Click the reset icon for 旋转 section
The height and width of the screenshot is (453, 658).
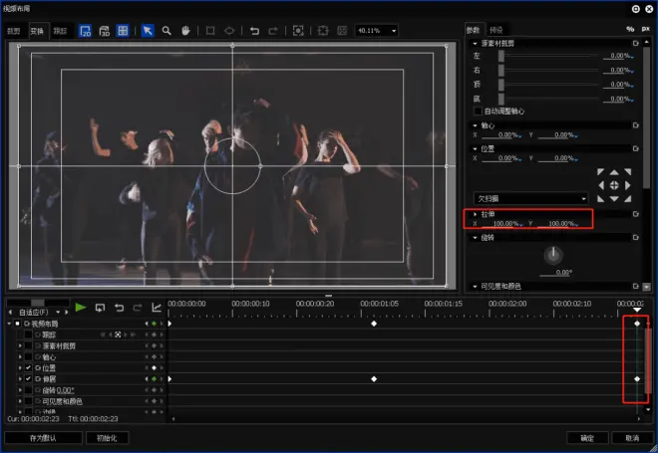[x=636, y=238]
